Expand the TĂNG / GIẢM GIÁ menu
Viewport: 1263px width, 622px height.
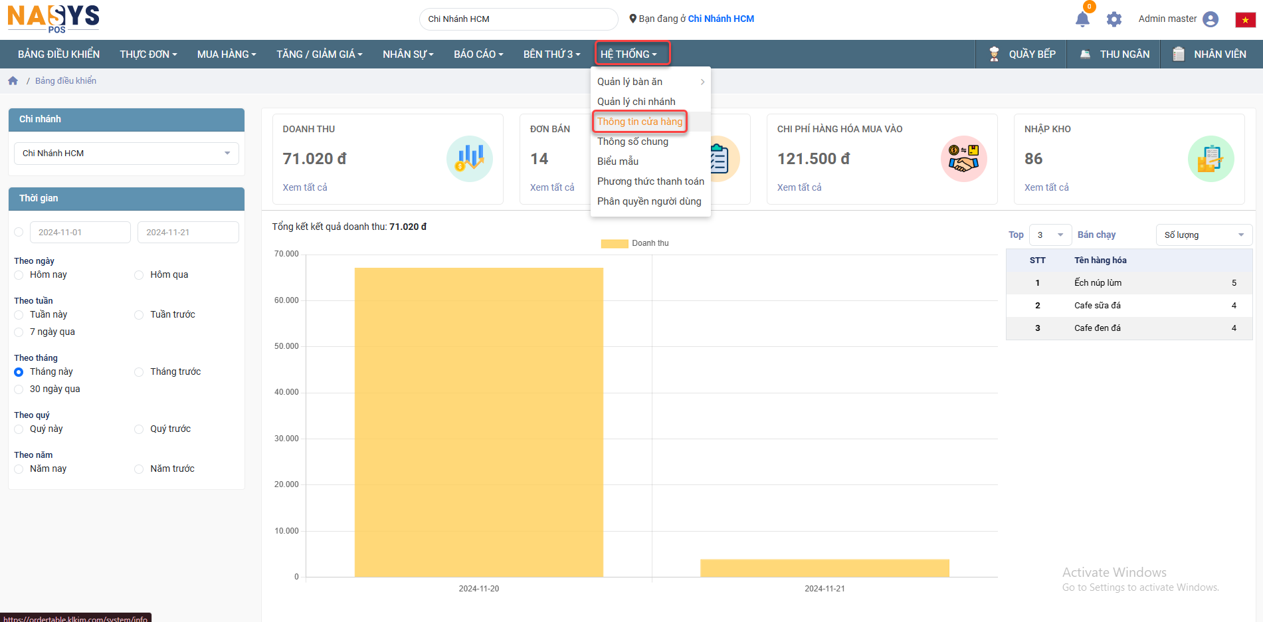pyautogui.click(x=320, y=54)
